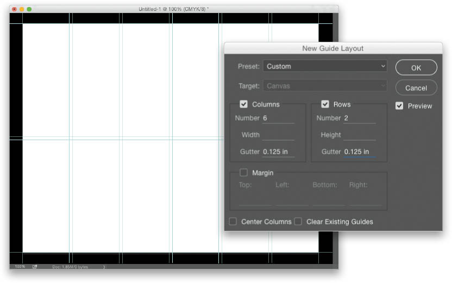The width and height of the screenshot is (452, 283).
Task: Enable Clear Existing Guides checkbox
Action: click(298, 222)
